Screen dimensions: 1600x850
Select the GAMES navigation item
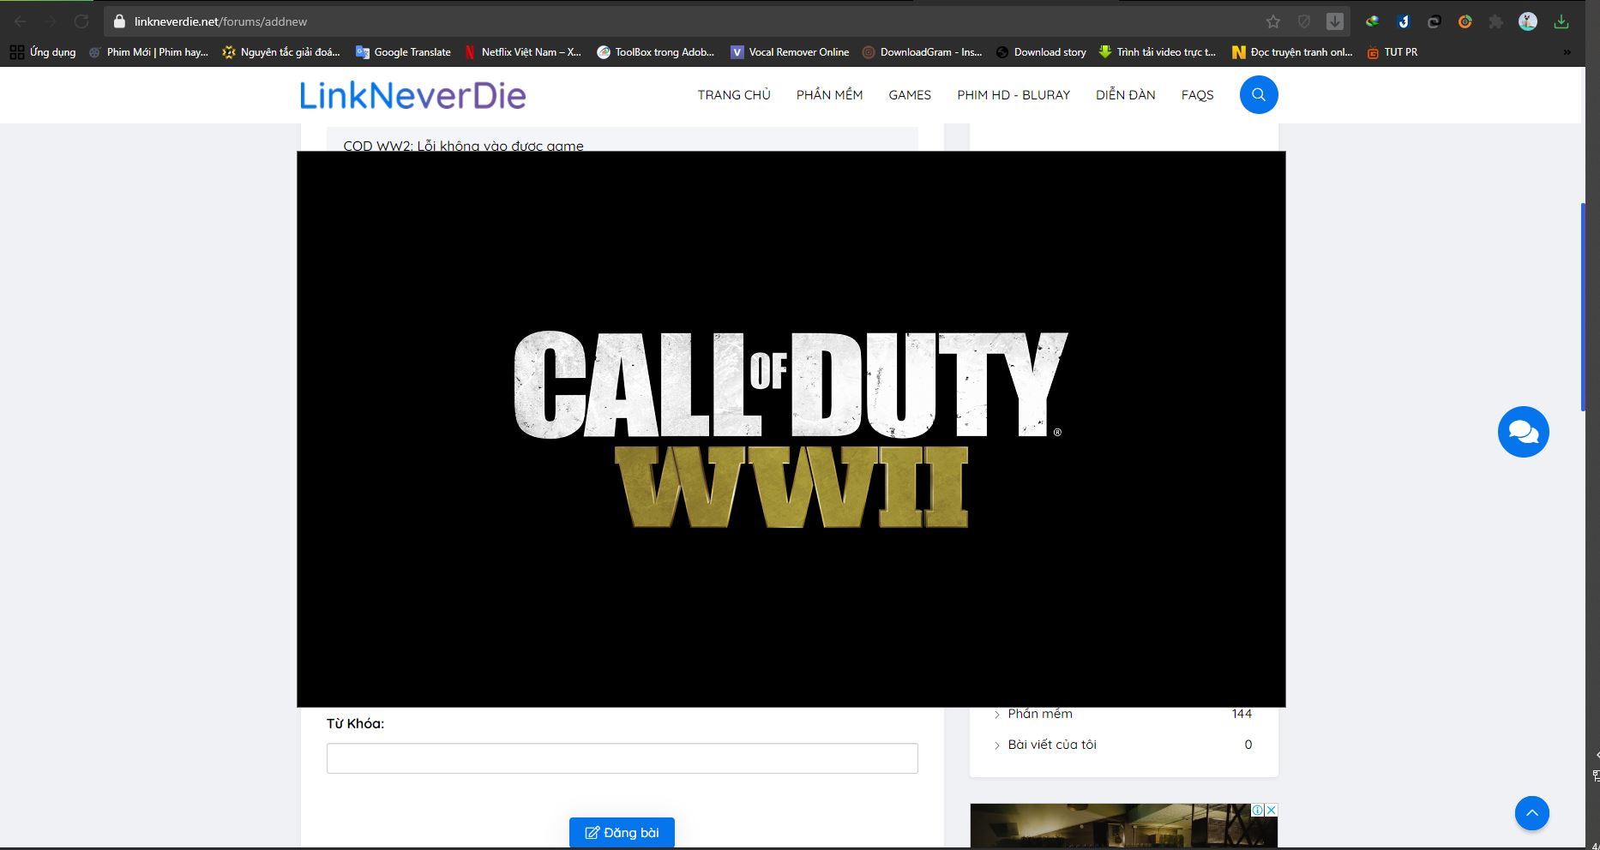(910, 95)
